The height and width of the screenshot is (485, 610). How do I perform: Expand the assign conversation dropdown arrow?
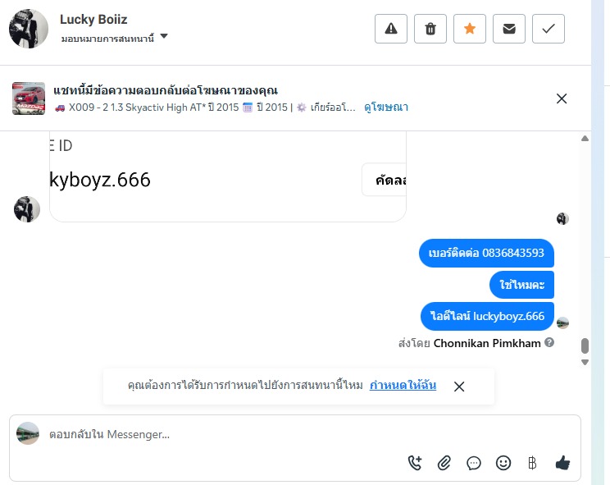pos(164,36)
